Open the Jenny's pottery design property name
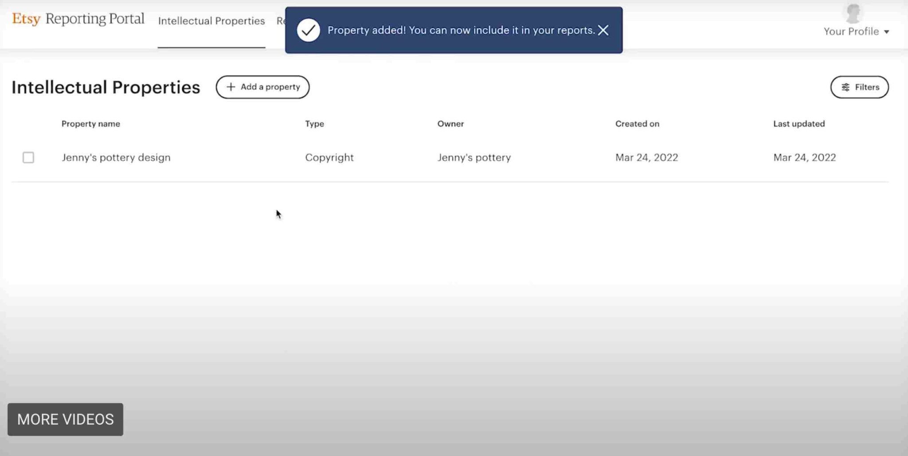Viewport: 908px width, 456px height. pyautogui.click(x=116, y=157)
